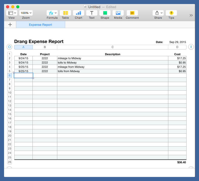Add a Comment from the toolbar
Image resolution: width=199 pixels, height=181 pixels.
(132, 13)
